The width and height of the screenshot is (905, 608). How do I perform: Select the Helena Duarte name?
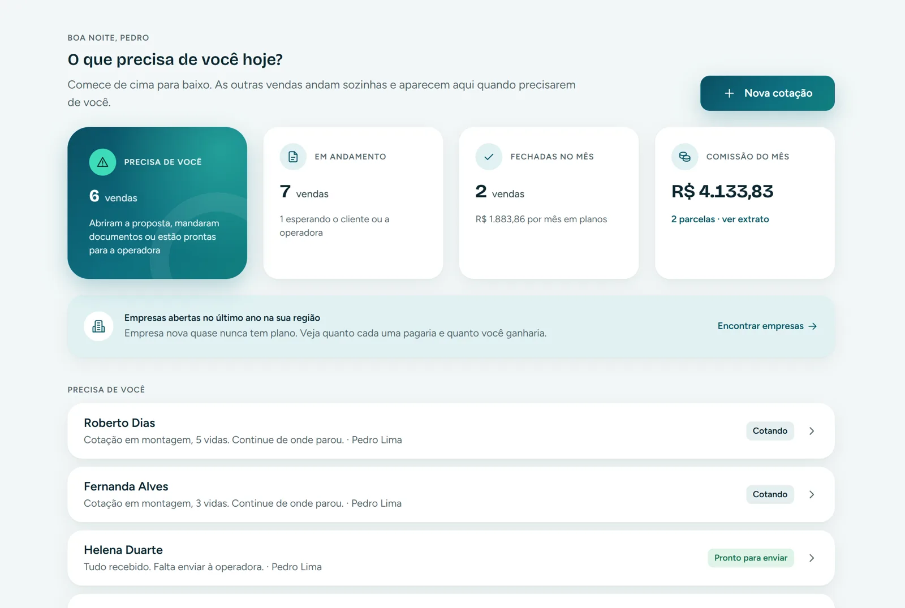point(123,550)
